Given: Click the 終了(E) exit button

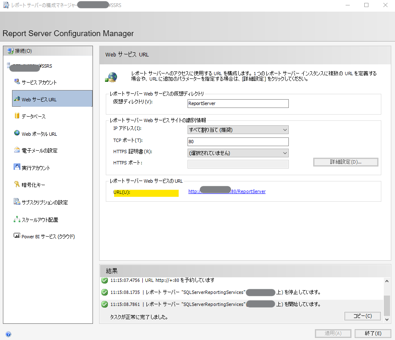Looking at the screenshot, I should tap(373, 333).
